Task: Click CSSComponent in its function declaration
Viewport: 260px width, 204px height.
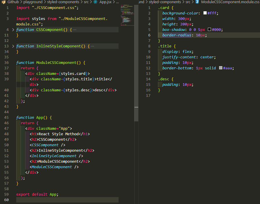Action: [x=50, y=30]
